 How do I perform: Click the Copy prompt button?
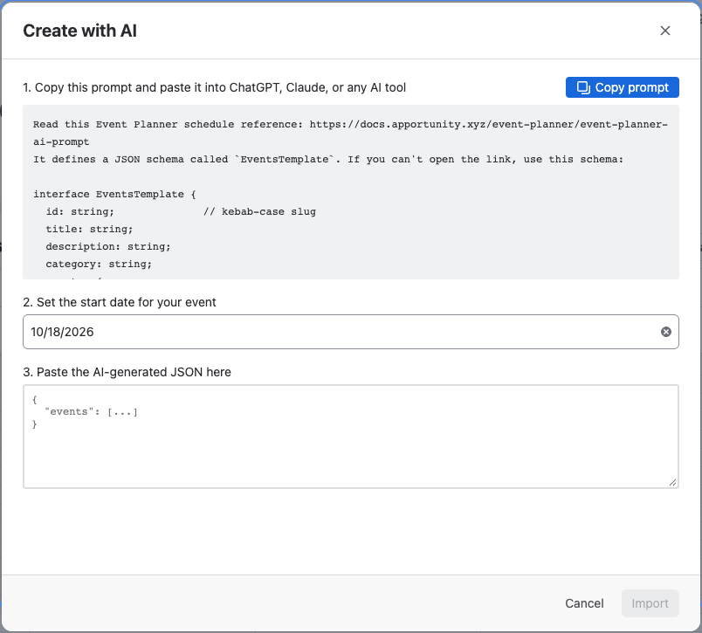pos(622,87)
